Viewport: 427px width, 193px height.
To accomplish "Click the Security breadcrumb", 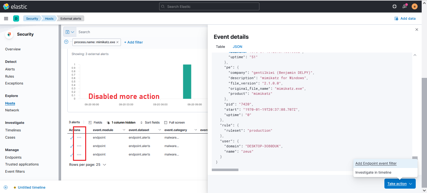I will tap(32, 18).
